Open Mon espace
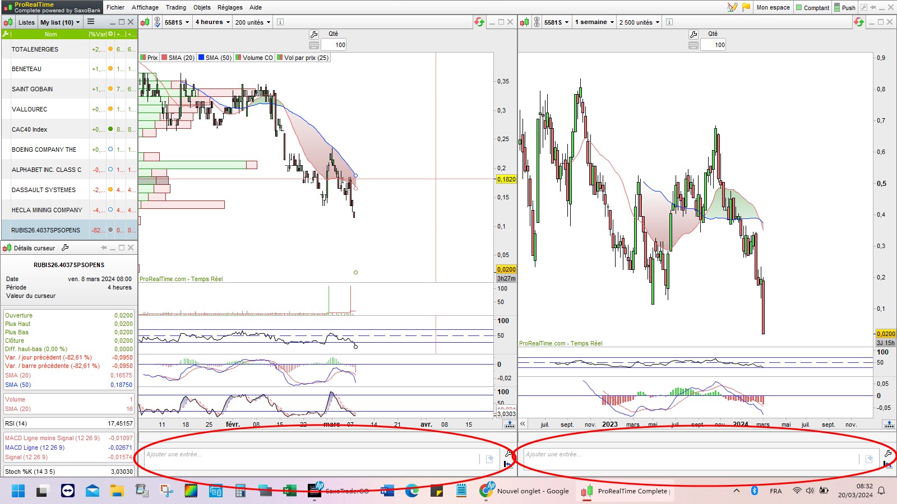 click(773, 7)
